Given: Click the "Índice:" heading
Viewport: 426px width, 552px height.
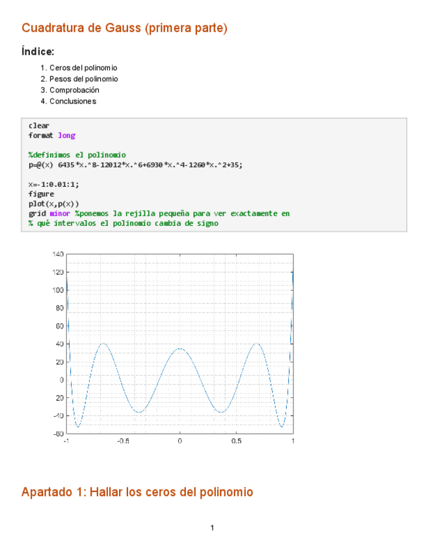Looking at the screenshot, I should 38,51.
